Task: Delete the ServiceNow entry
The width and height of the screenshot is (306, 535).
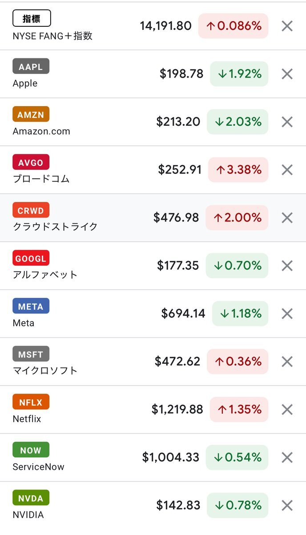Action: point(287,457)
